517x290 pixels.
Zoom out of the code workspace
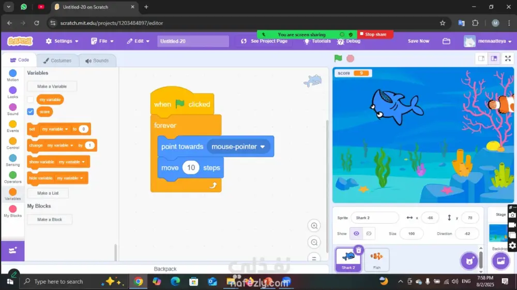tap(314, 243)
